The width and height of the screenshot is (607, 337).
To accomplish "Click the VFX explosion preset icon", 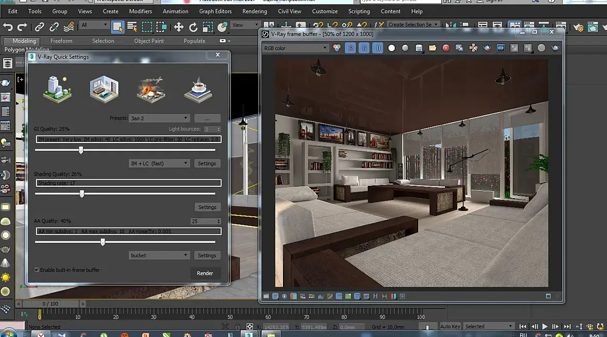I will (x=151, y=90).
